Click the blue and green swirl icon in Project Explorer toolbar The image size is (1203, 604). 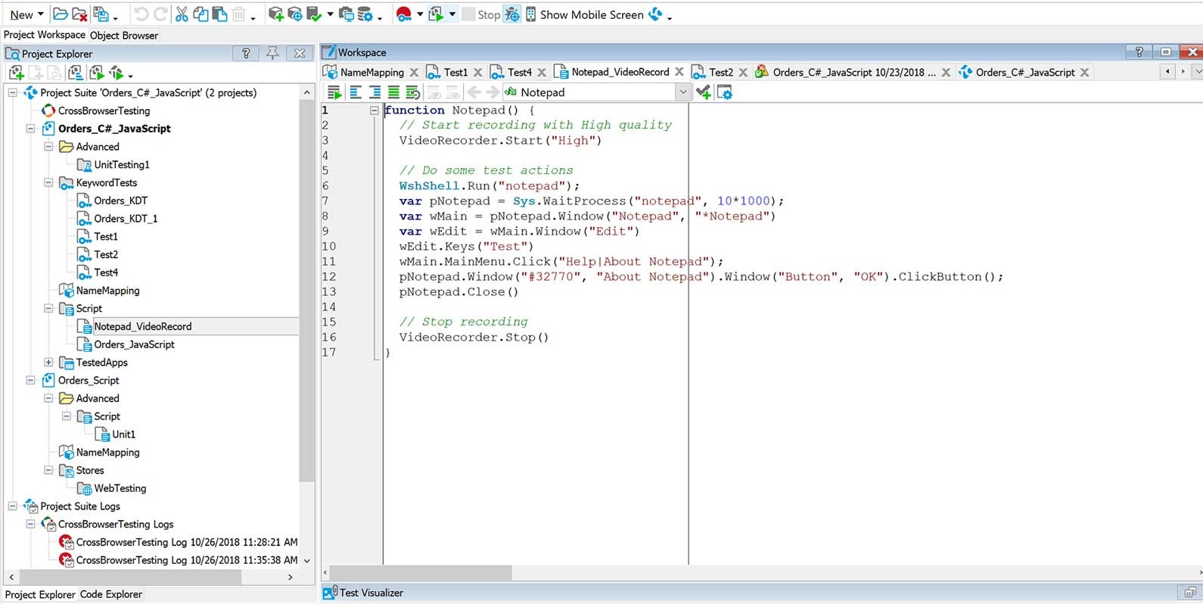click(117, 73)
